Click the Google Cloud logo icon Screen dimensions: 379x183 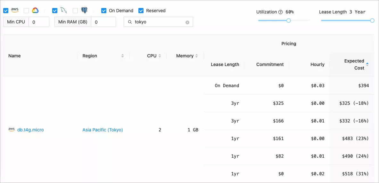[x=35, y=11]
